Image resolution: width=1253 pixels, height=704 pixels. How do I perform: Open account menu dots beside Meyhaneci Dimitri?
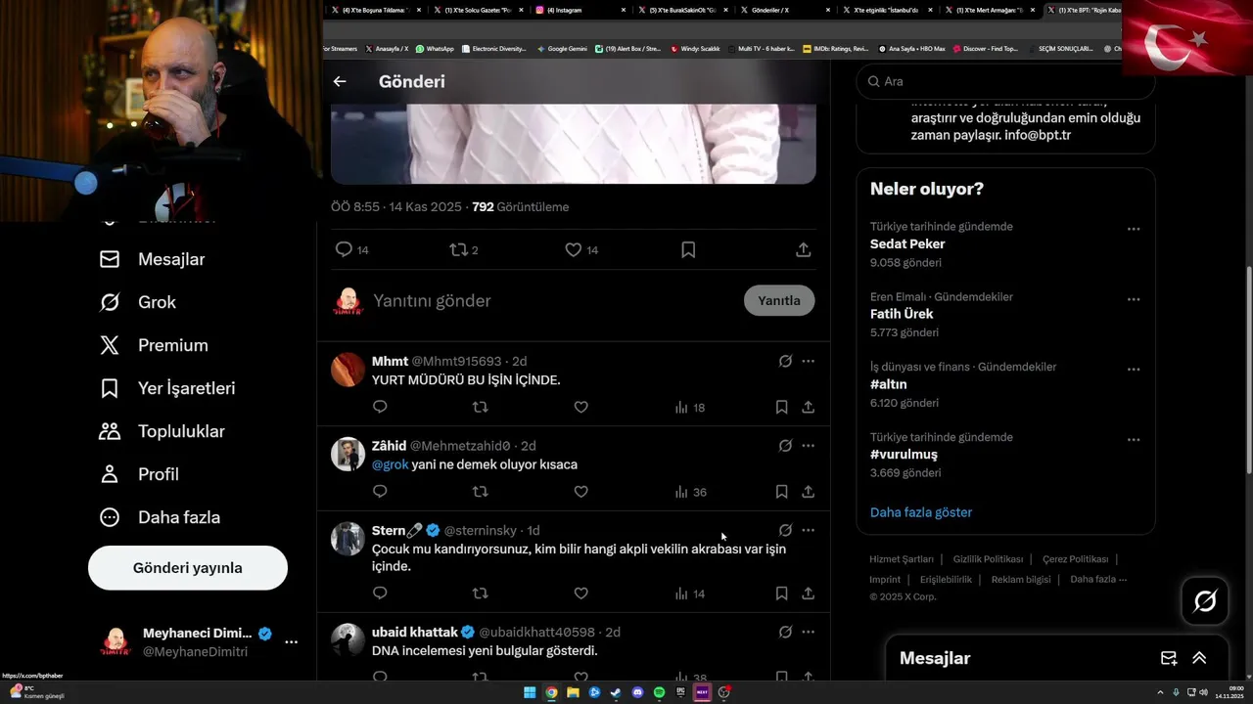pos(291,642)
